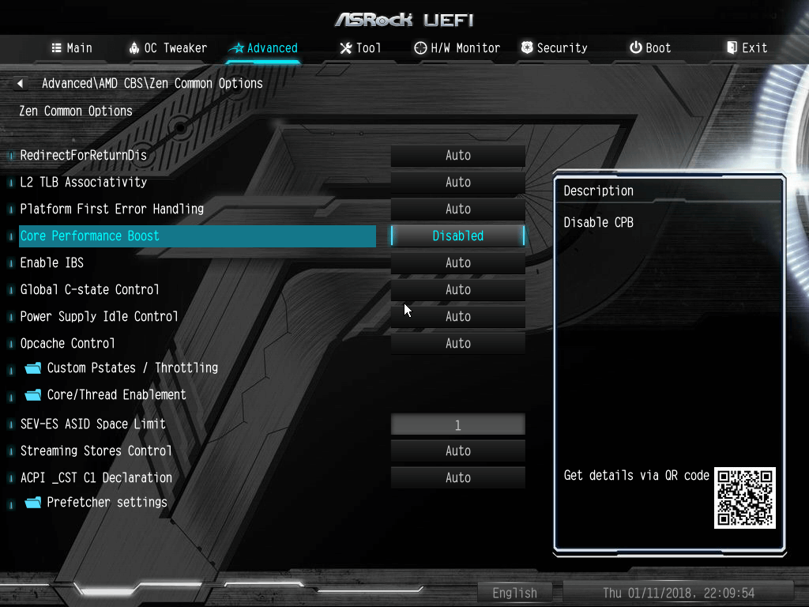Select the Power Supply Idle Control row
The height and width of the screenshot is (607, 809).
[198, 316]
